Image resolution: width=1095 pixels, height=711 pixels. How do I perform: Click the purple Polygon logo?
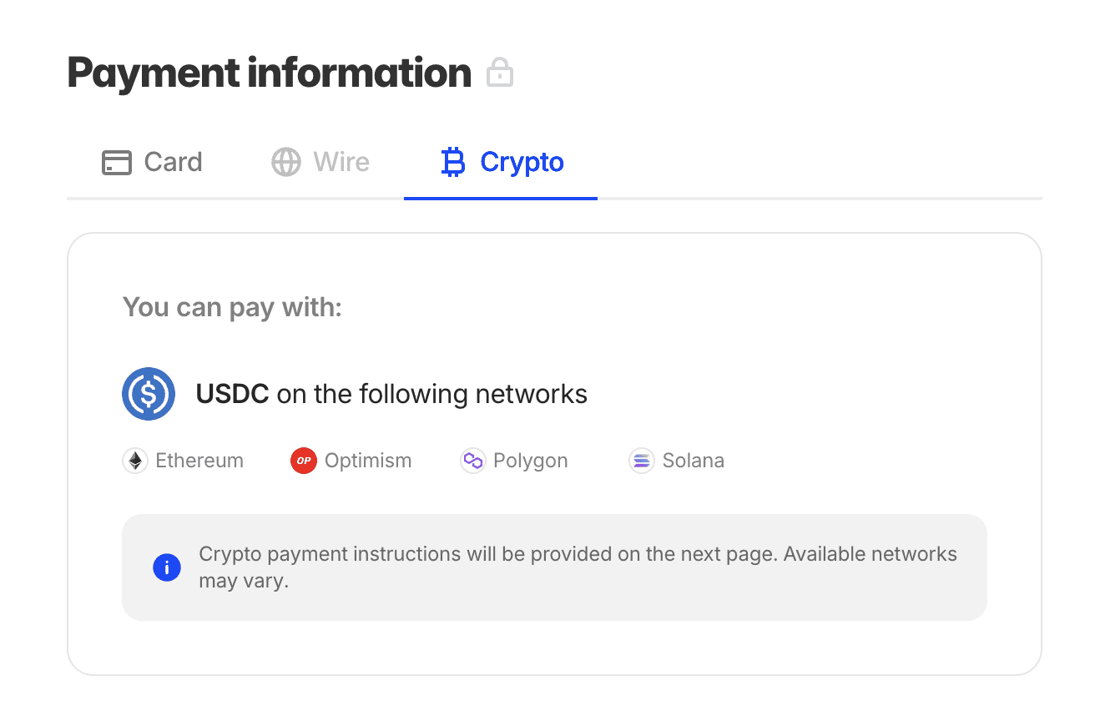(473, 461)
